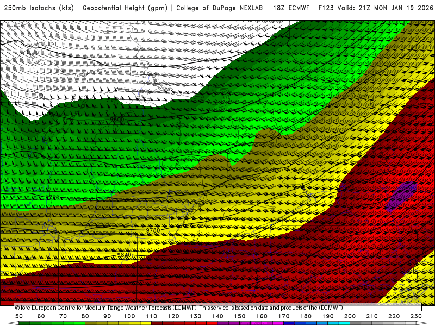Image resolution: width=435 pixels, height=326 pixels.
Task: Click the purple jet streak maximum on map
Action: pos(401,196)
